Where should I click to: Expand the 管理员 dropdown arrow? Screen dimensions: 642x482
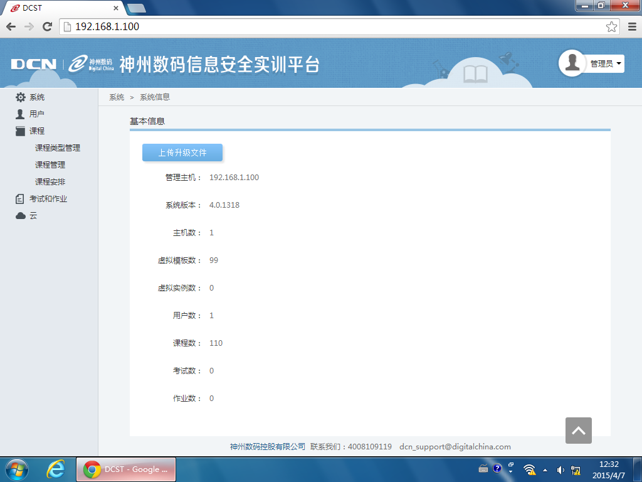point(619,63)
